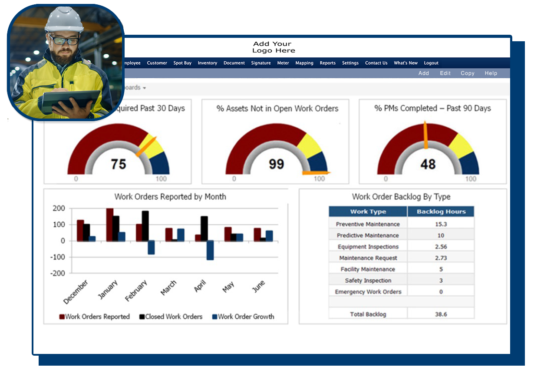This screenshot has height=370, width=534.
Task: Click the Closed Work Orders legend swatch
Action: [x=142, y=317]
